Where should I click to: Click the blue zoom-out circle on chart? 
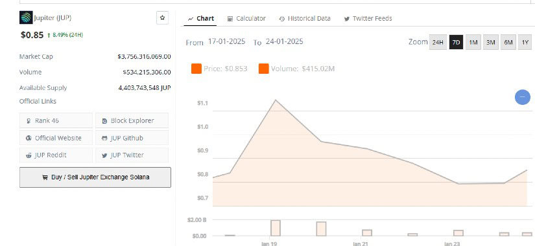pos(523,97)
